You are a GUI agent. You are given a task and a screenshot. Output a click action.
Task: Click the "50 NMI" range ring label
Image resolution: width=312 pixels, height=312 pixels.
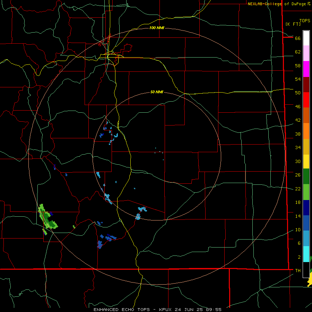pyautogui.click(x=157, y=92)
